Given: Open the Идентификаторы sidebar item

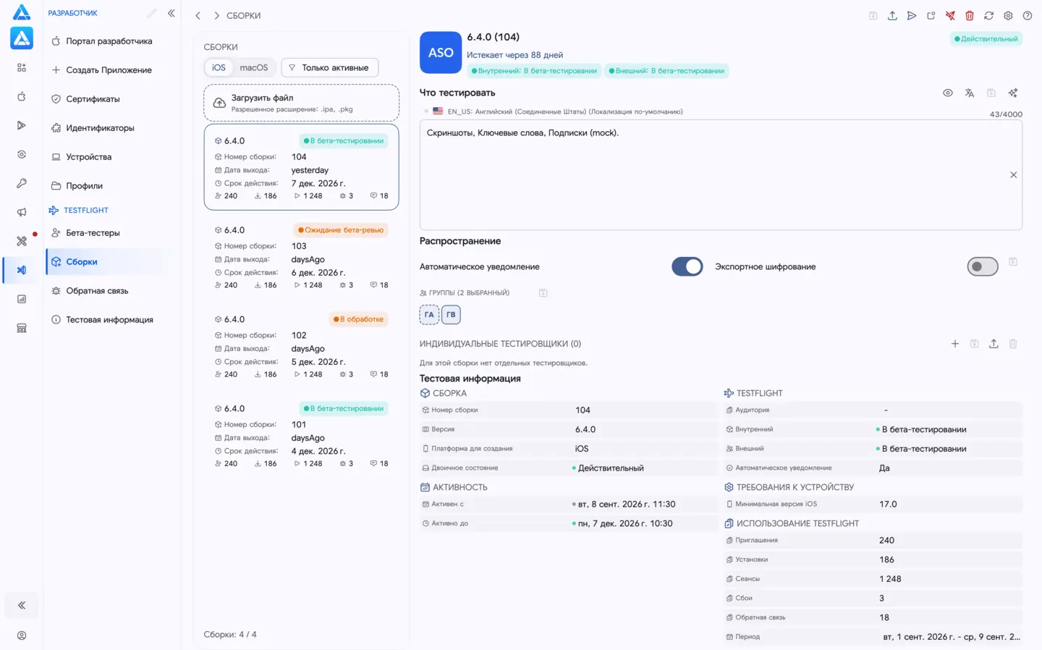Looking at the screenshot, I should click(109, 128).
